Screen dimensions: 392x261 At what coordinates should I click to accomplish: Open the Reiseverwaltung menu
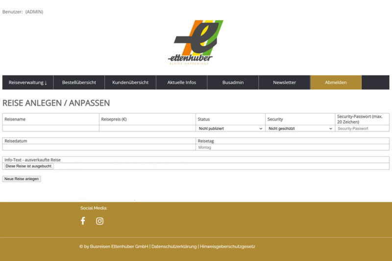28,82
